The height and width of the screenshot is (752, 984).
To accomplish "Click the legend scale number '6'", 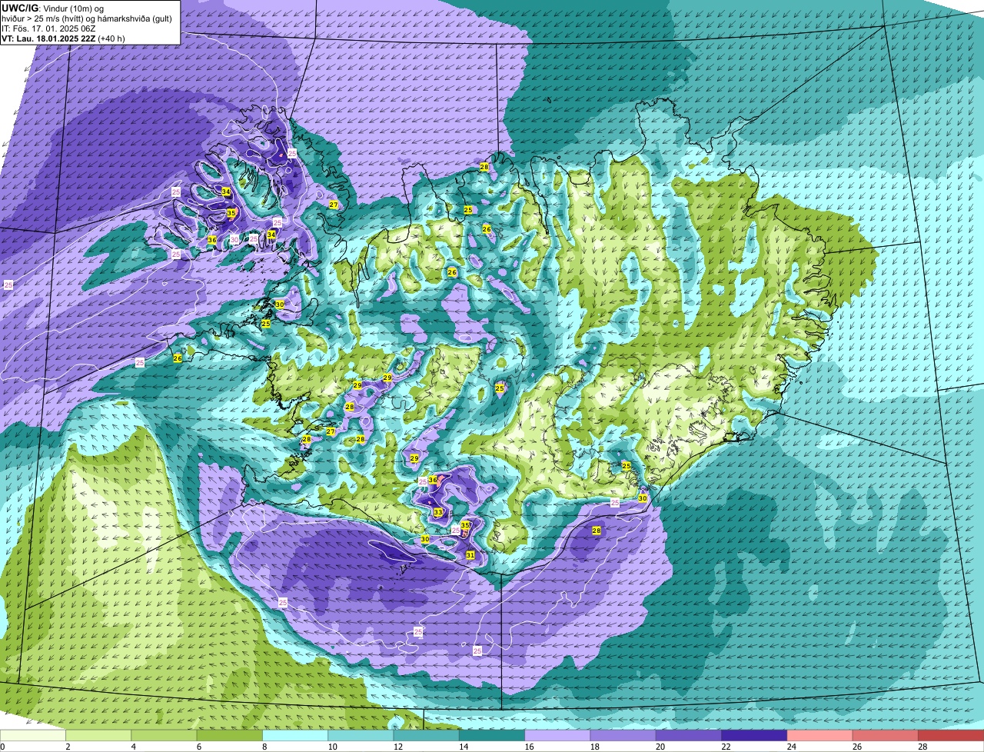I will coord(198,747).
